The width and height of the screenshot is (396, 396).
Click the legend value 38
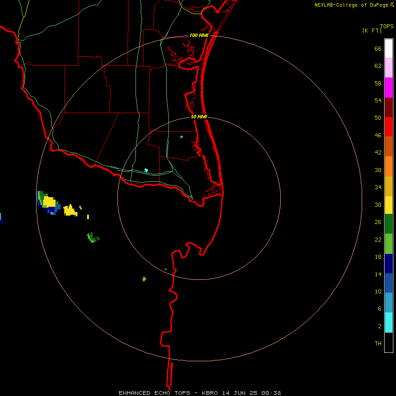coord(378,170)
